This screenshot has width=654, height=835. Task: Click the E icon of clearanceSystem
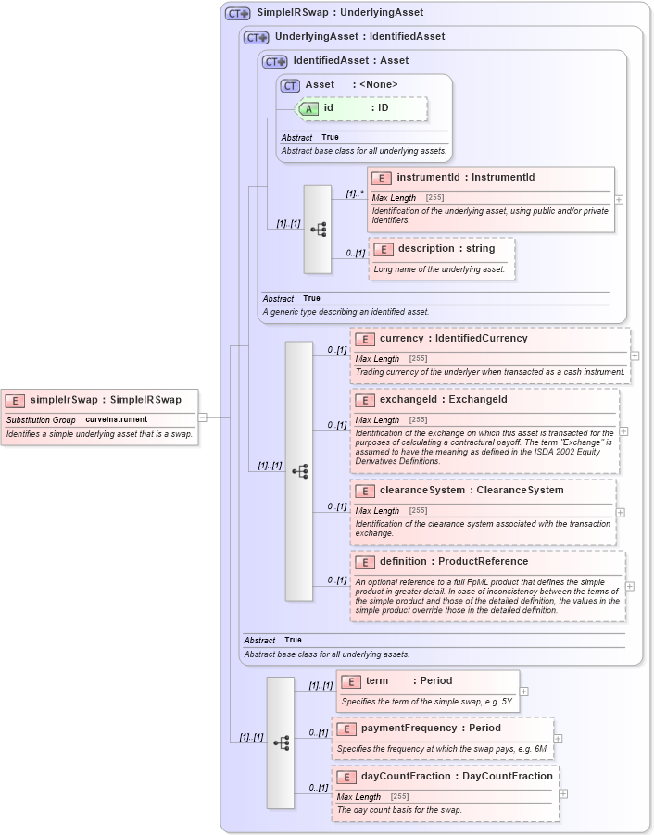pyautogui.click(x=365, y=491)
